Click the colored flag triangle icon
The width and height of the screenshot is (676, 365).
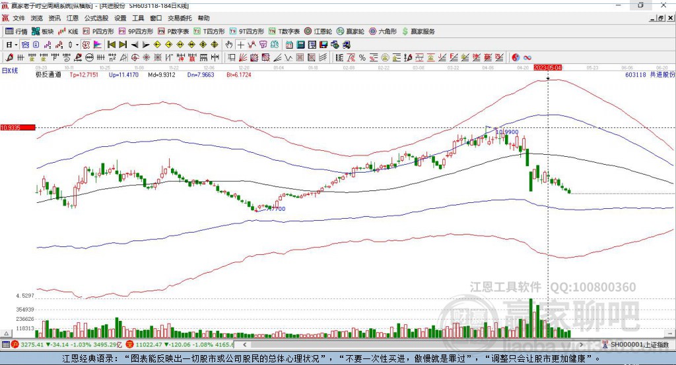coord(98,45)
